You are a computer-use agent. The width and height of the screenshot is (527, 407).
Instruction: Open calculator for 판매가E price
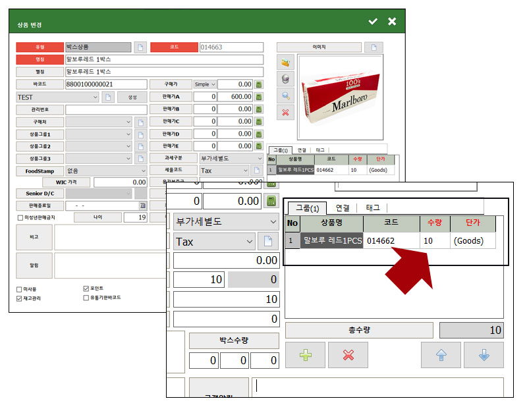(259, 146)
